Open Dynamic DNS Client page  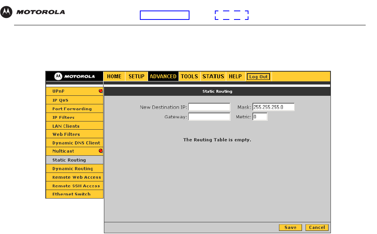75,143
